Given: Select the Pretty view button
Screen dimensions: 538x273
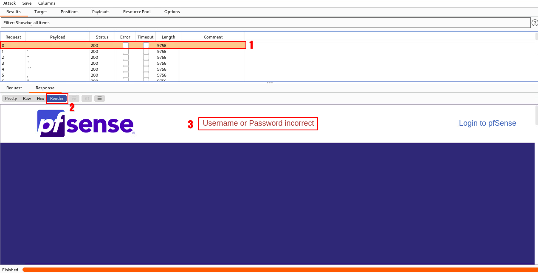Looking at the screenshot, I should tap(11, 99).
